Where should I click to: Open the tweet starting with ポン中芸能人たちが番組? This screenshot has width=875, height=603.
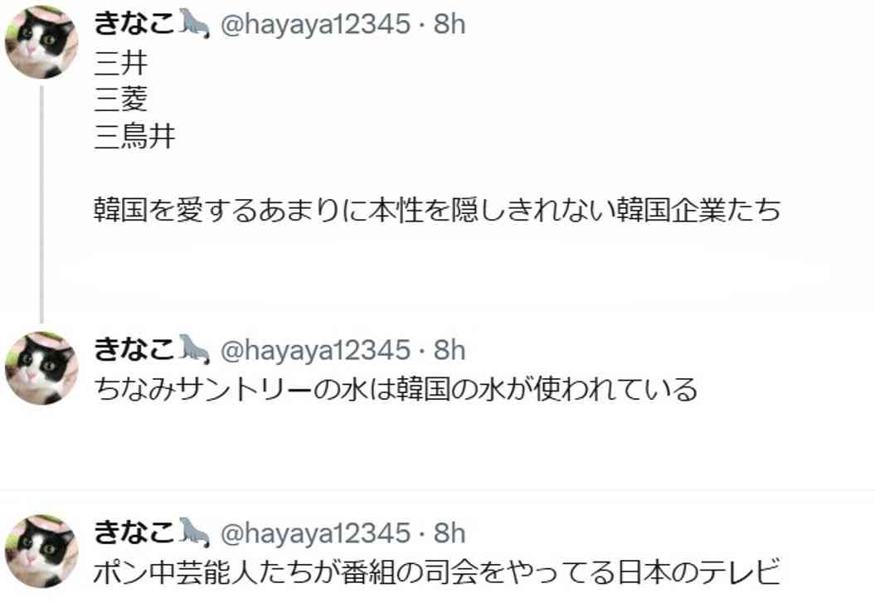pyautogui.click(x=437, y=572)
